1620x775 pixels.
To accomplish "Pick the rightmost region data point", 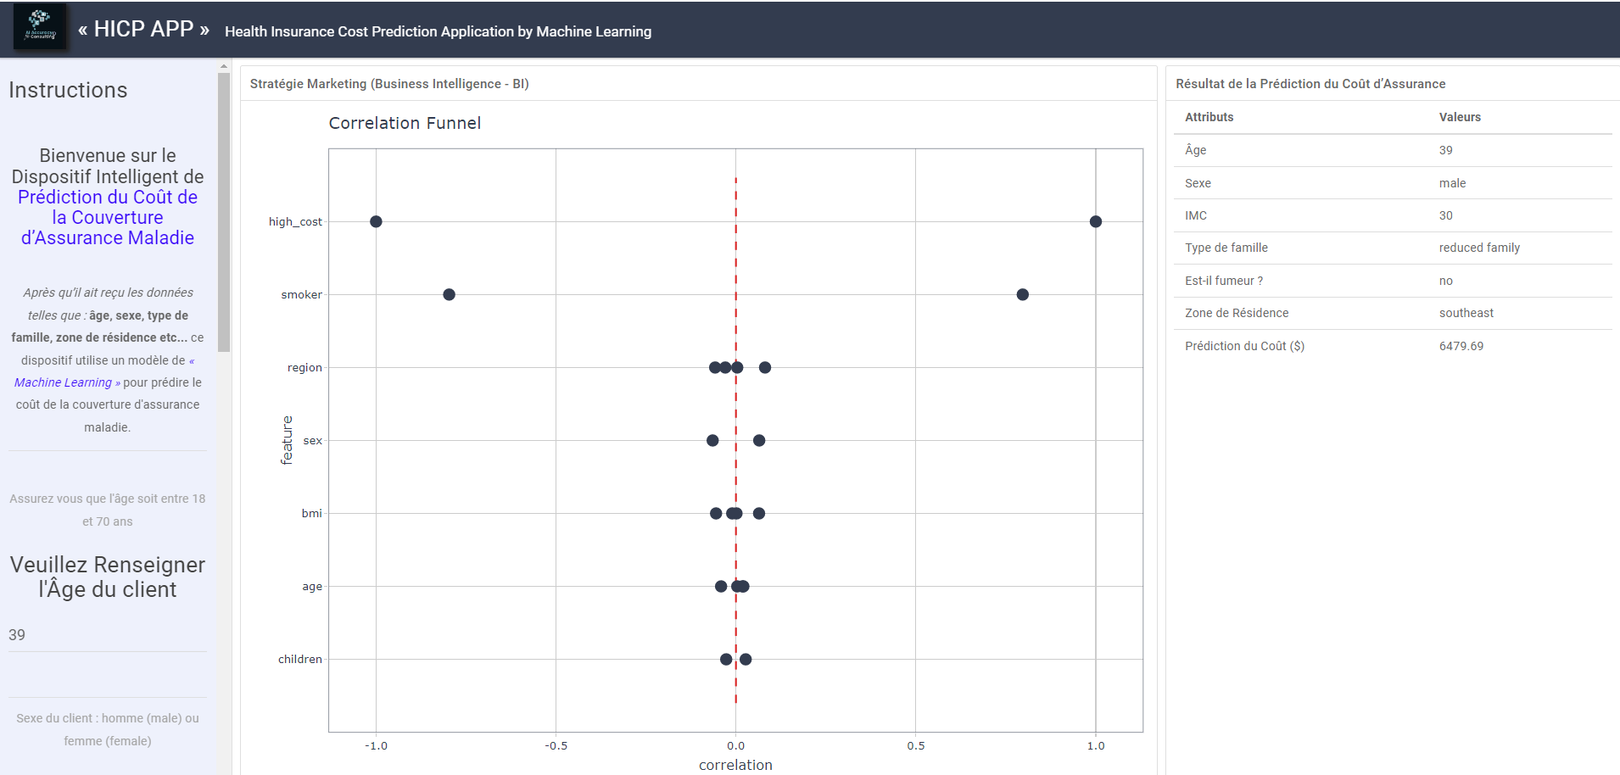I will tap(765, 367).
